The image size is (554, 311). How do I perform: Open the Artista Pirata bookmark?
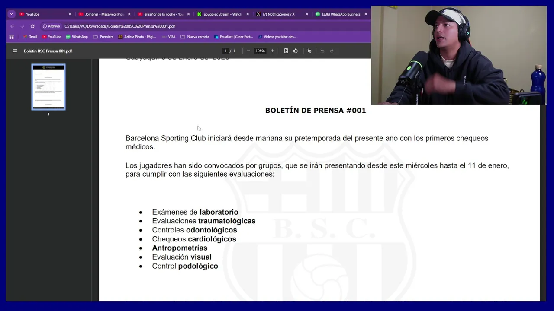point(137,37)
